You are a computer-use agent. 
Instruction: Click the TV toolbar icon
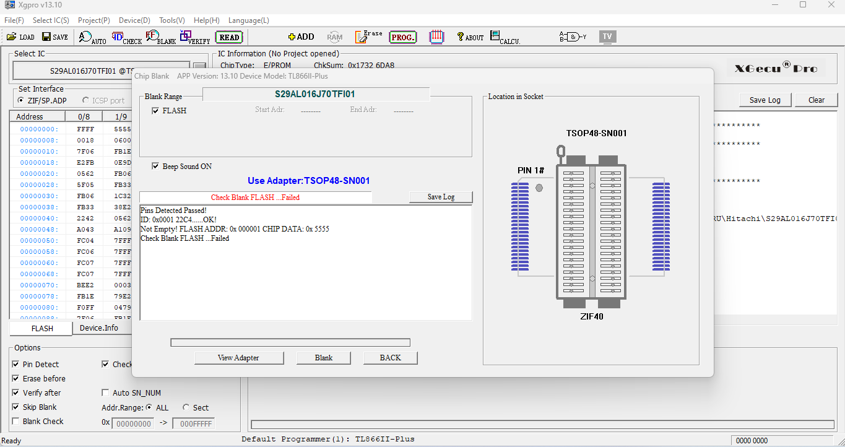(607, 37)
